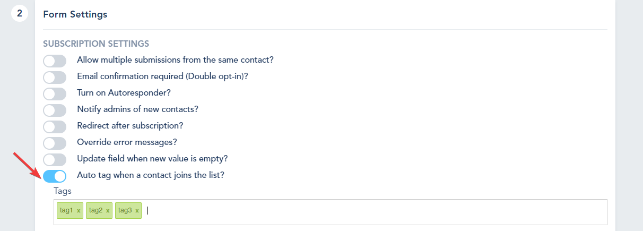Click the Tags field label

[x=63, y=191]
